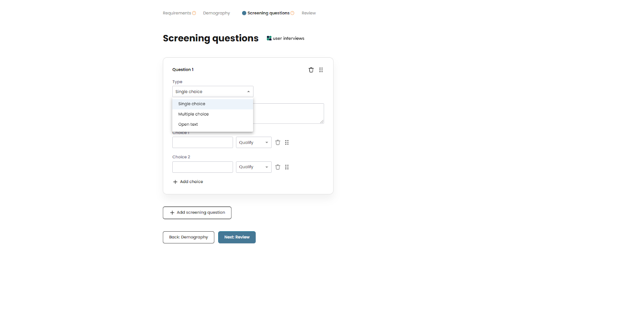
Task: Collapse the Type dropdown showing Single choice
Action: coord(213,91)
